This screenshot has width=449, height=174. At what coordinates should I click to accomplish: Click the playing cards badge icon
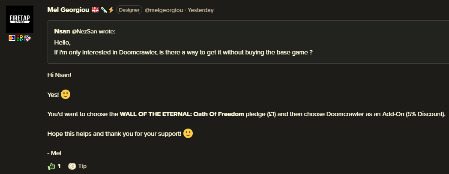(x=27, y=38)
